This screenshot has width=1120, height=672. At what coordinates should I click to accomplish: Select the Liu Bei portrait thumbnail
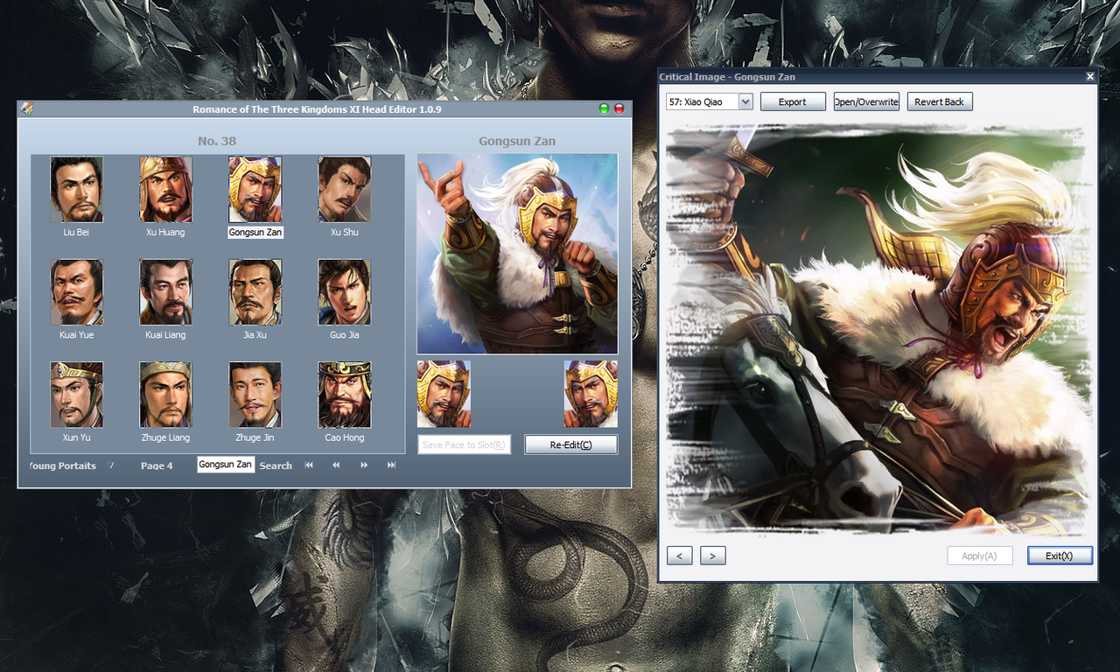point(76,189)
